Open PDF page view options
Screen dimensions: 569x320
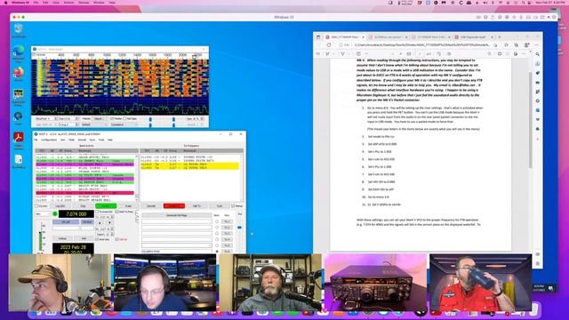click(x=449, y=53)
